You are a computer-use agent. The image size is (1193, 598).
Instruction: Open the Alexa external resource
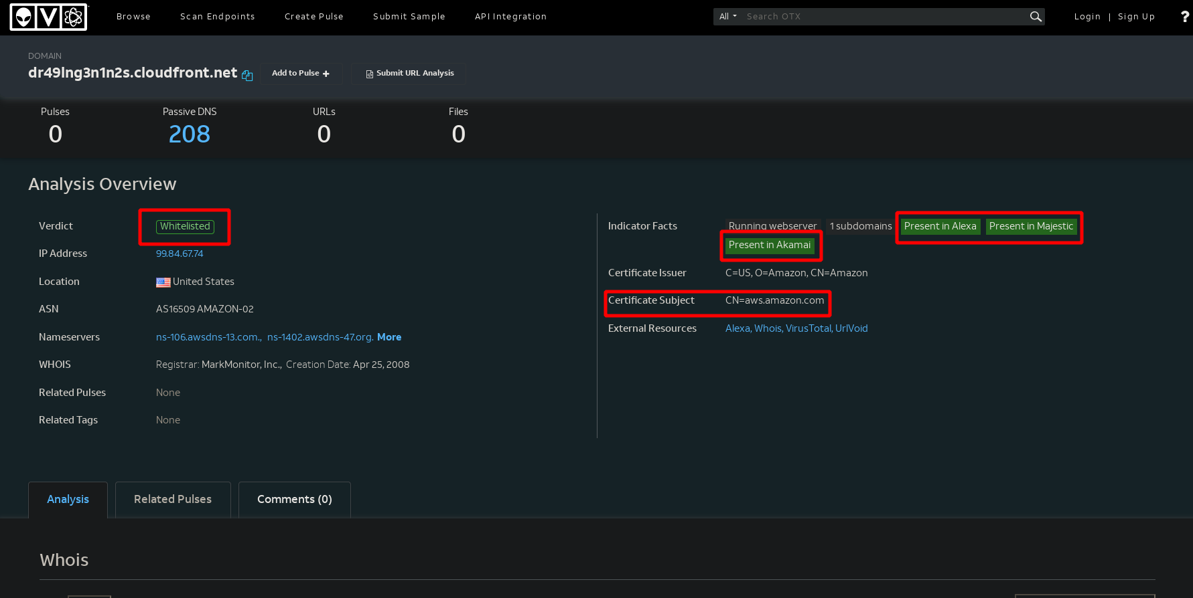(x=738, y=328)
